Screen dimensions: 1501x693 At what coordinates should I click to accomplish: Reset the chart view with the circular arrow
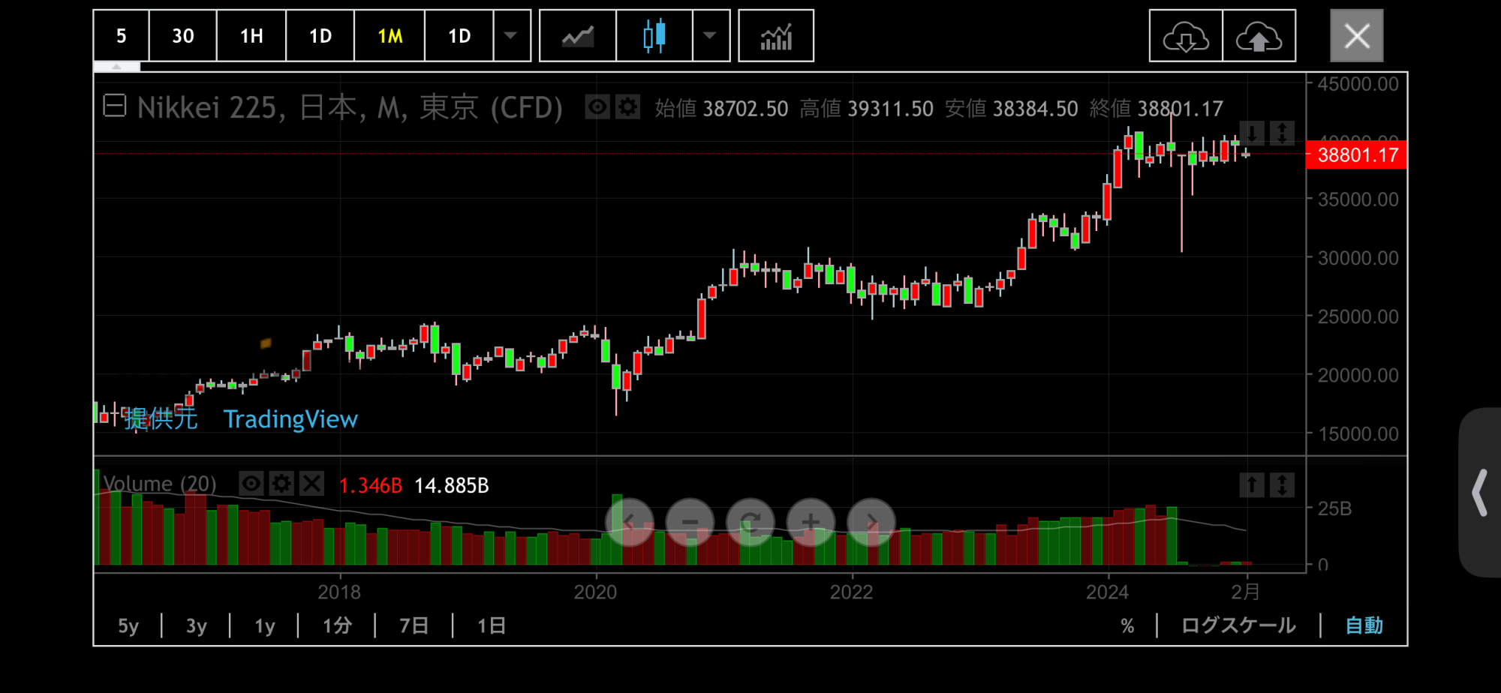[x=750, y=522]
